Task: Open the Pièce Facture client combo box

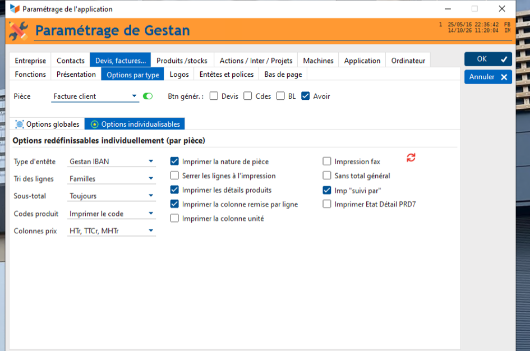Action: click(95, 96)
